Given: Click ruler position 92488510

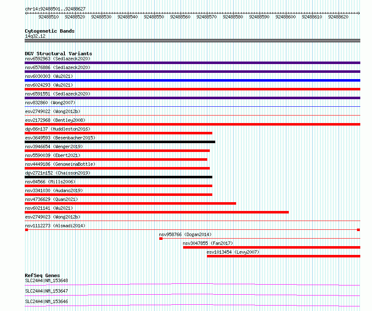Looking at the screenshot, I should point(48,17).
